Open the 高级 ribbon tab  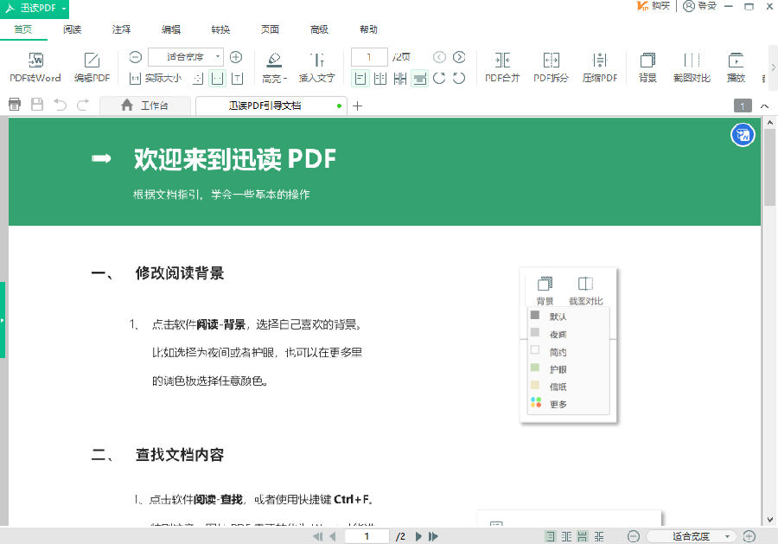[x=319, y=29]
